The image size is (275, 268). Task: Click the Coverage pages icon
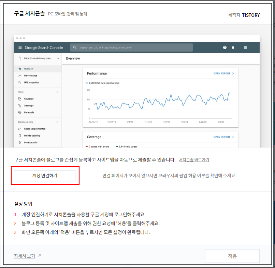pos(20,99)
